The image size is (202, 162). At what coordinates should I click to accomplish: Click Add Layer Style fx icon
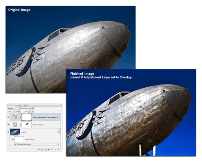[x=42, y=149]
